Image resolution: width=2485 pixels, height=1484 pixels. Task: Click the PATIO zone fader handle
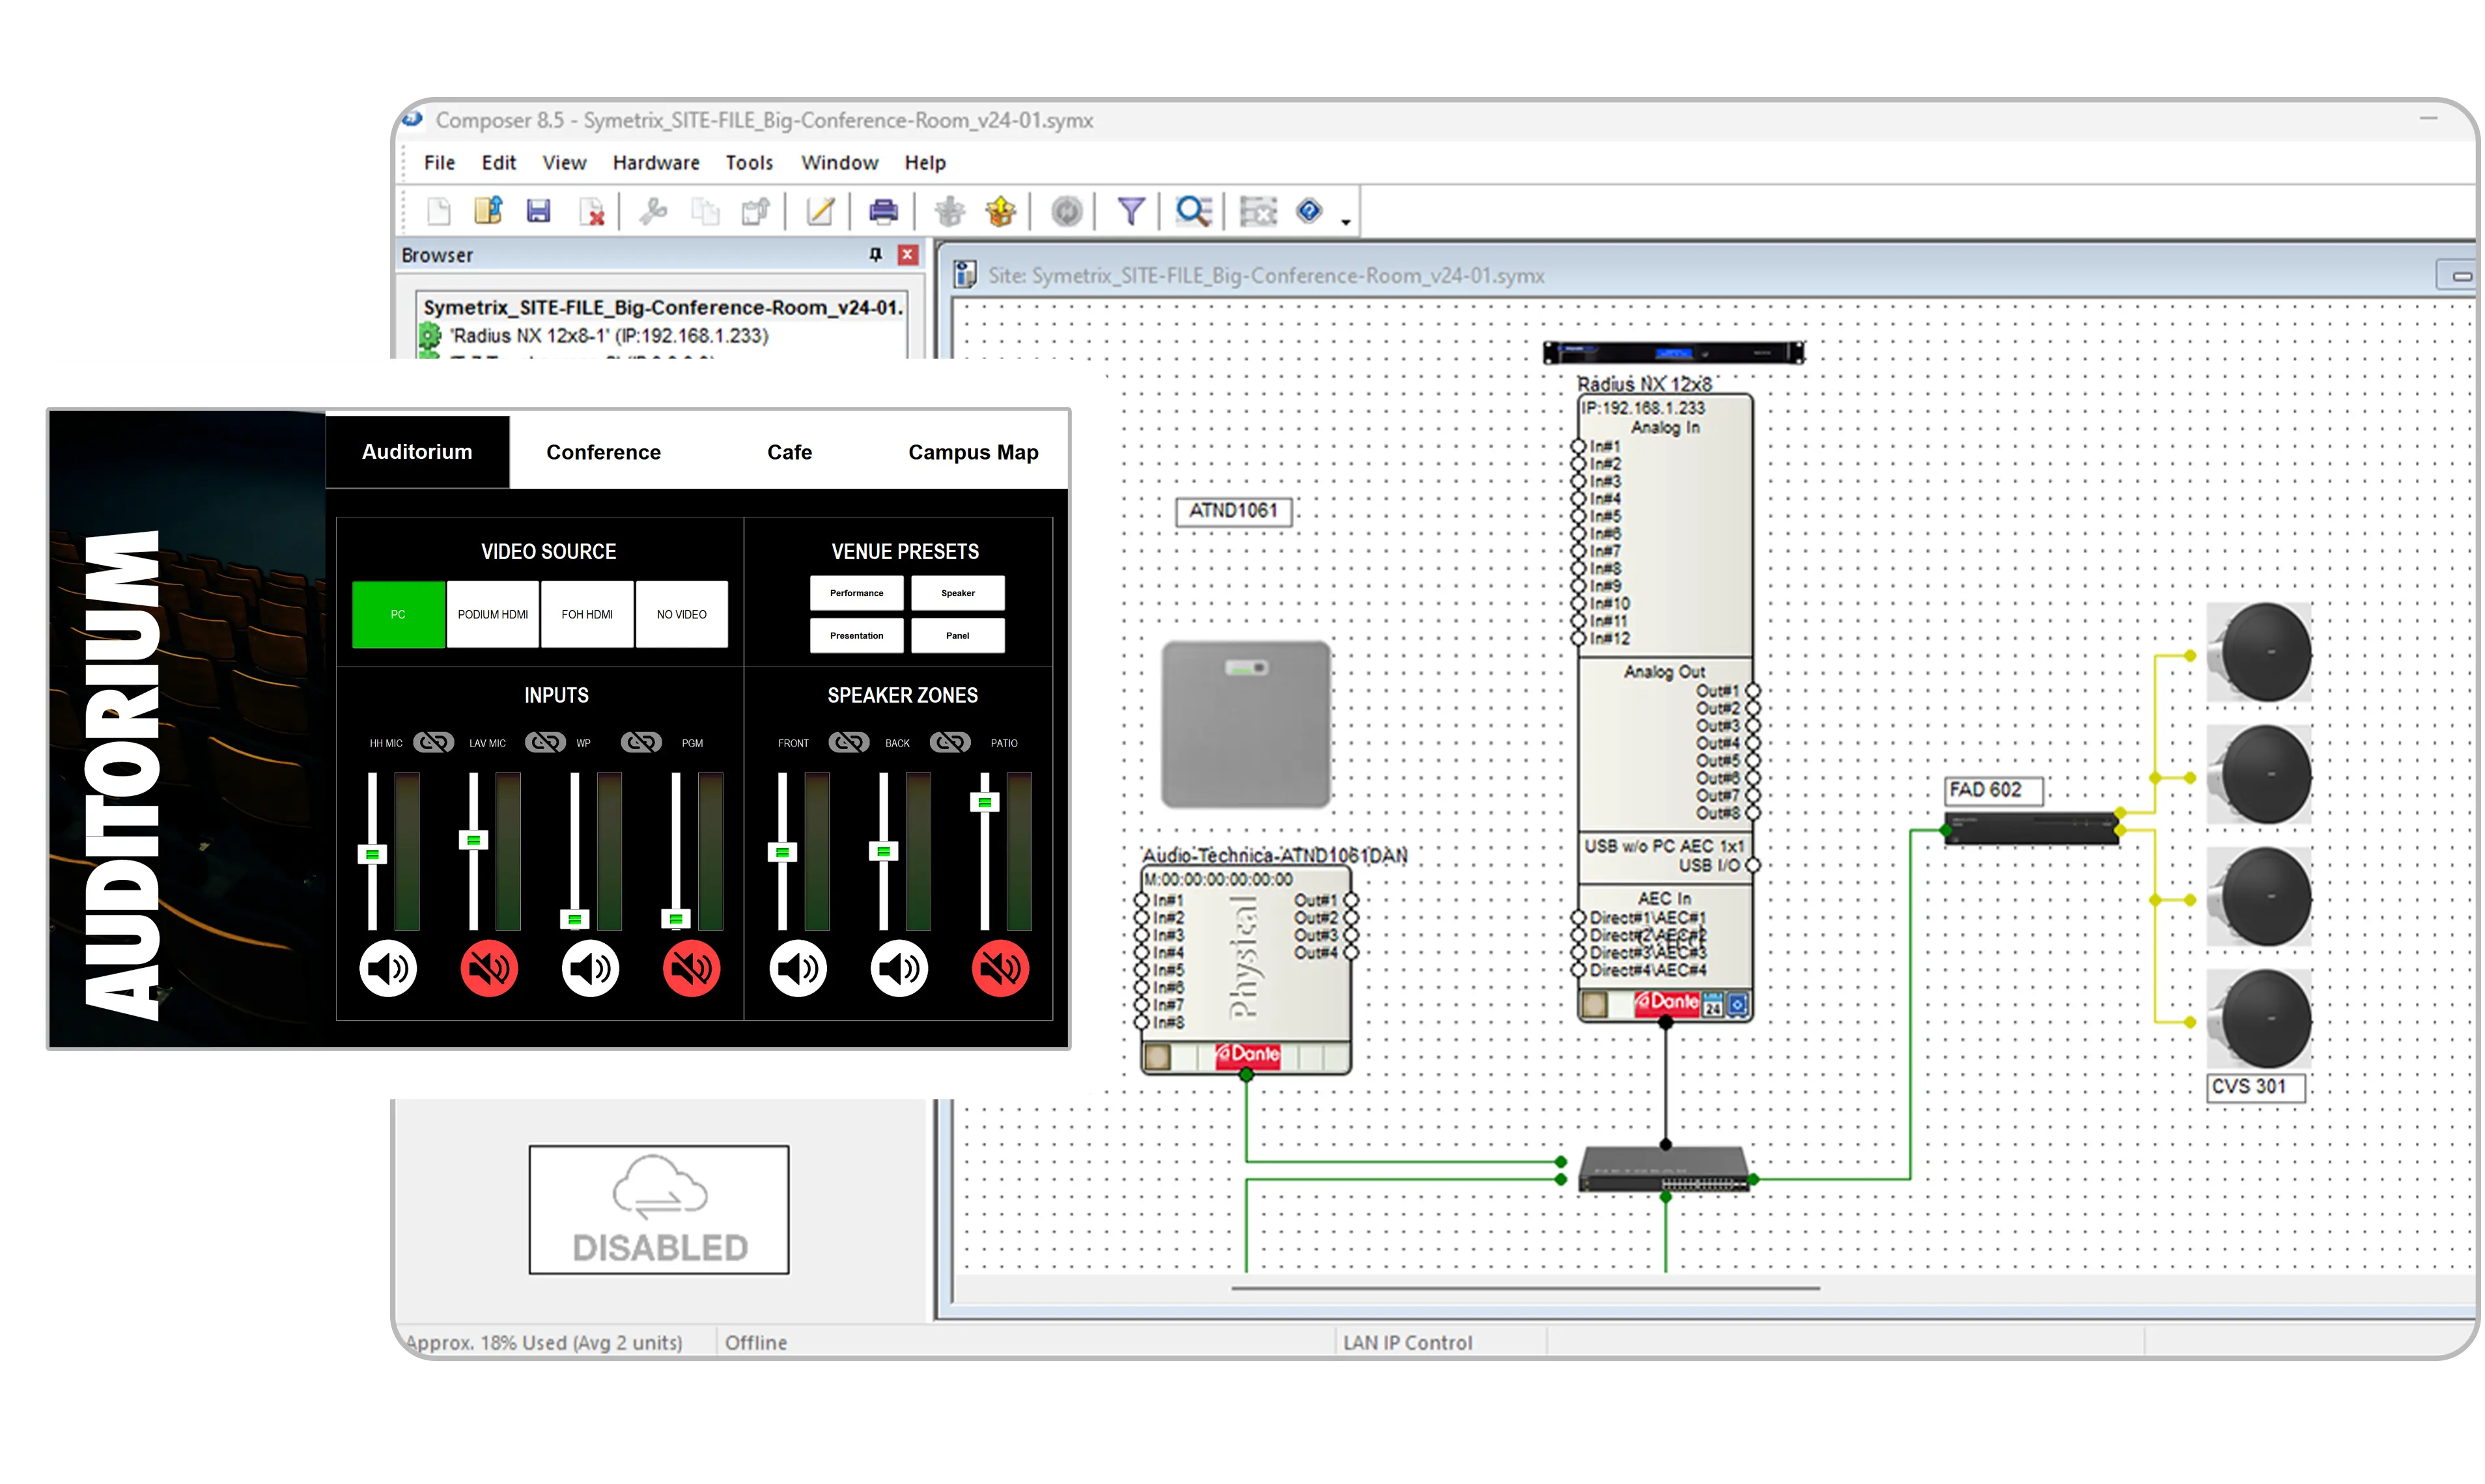[985, 802]
